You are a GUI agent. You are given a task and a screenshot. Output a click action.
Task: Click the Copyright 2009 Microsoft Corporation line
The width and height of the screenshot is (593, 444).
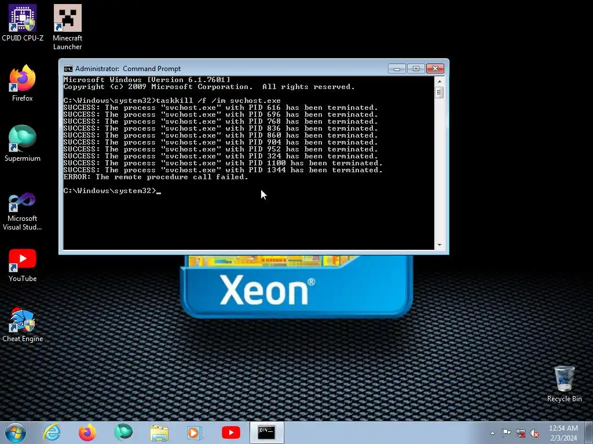coord(209,87)
